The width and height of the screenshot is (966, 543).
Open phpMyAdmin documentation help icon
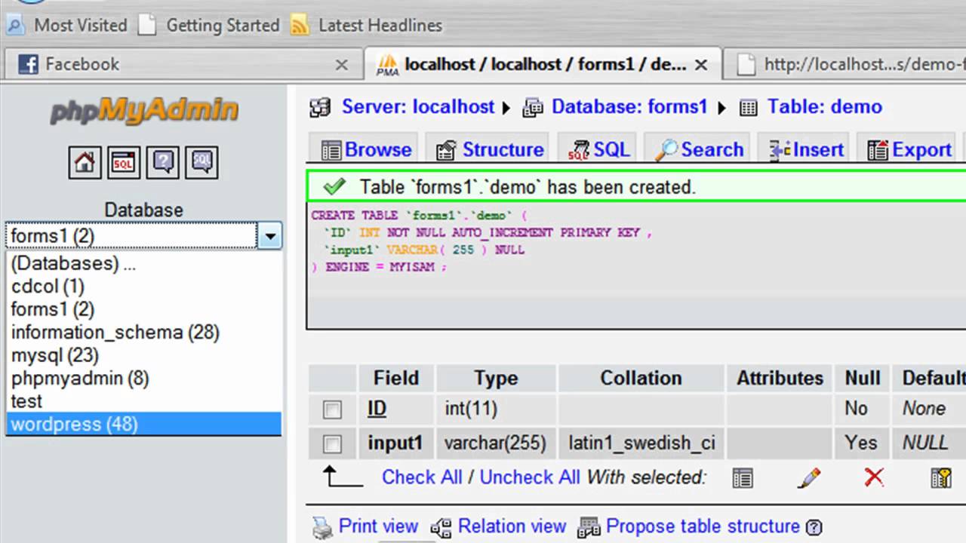(162, 162)
